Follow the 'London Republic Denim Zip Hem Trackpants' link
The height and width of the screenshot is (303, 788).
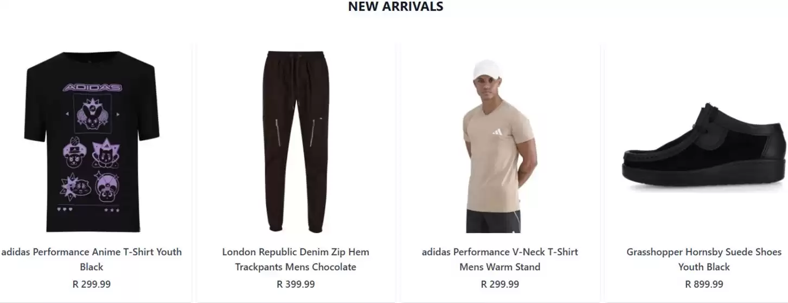(296, 259)
